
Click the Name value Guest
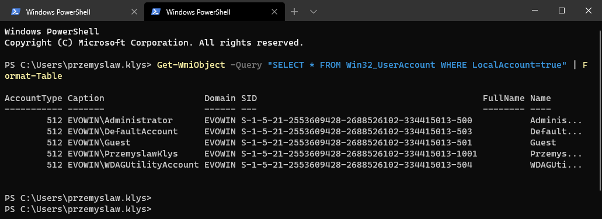[543, 142]
